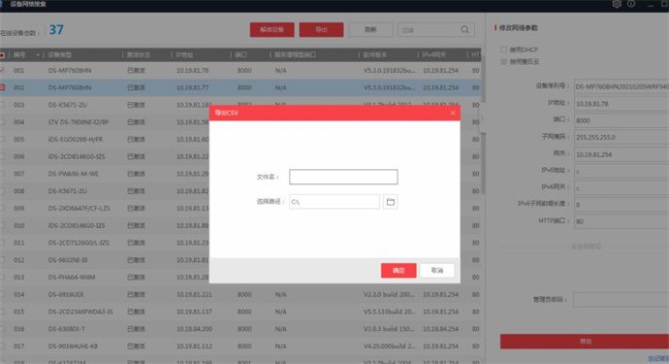Click the 设备类型 column header

click(x=60, y=54)
